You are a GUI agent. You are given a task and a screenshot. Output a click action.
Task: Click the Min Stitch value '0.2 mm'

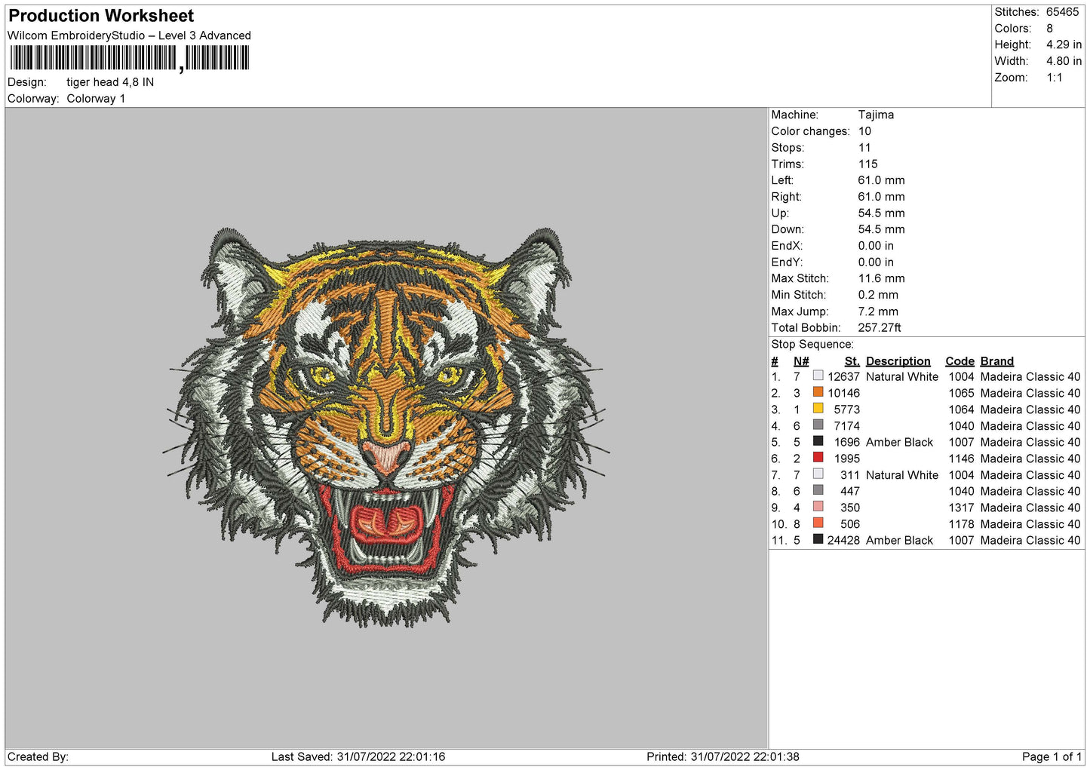point(878,295)
